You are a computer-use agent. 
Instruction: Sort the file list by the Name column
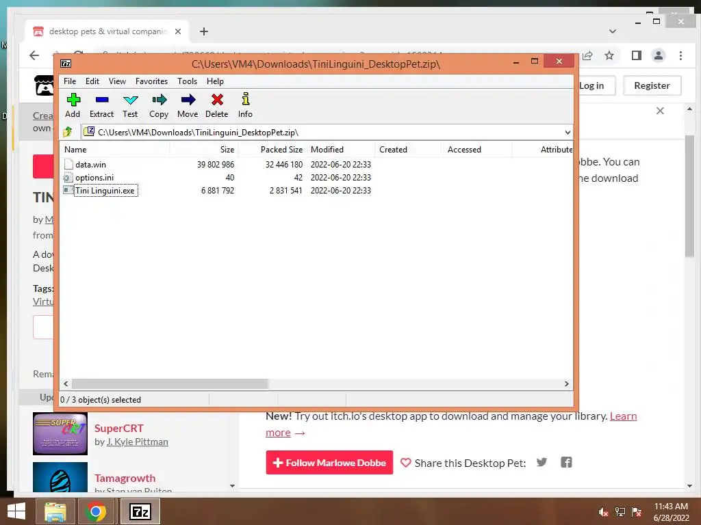click(x=115, y=150)
